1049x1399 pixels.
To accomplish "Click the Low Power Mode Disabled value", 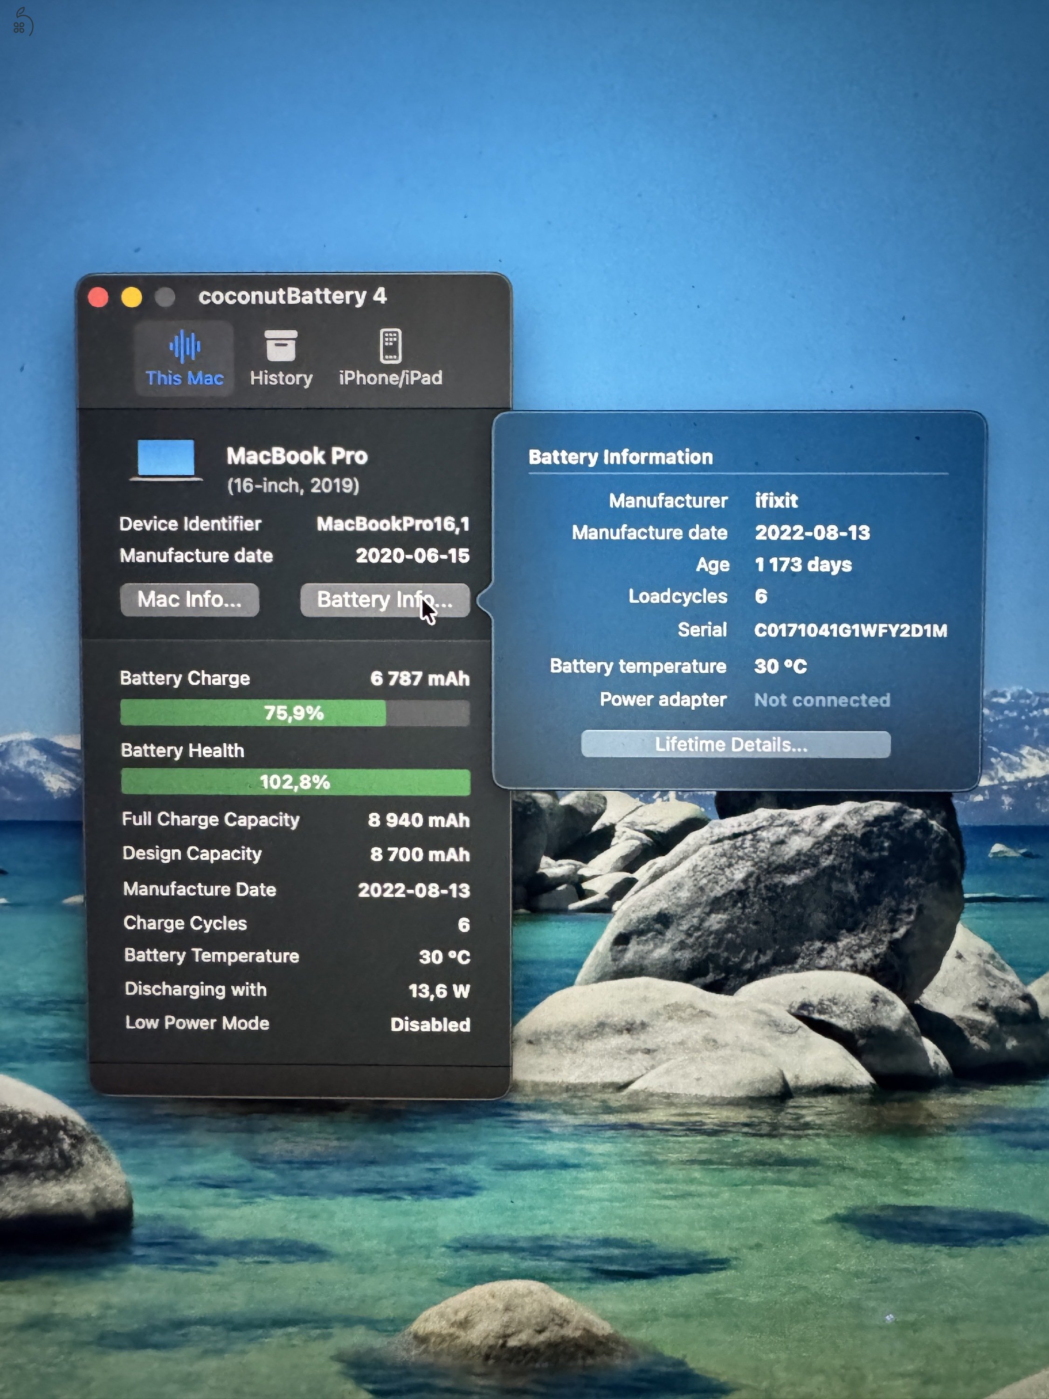I will [x=432, y=1024].
